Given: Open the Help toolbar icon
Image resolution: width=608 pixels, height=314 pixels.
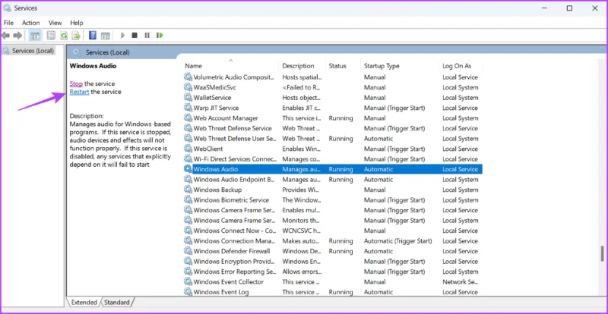Looking at the screenshot, I should (x=93, y=36).
